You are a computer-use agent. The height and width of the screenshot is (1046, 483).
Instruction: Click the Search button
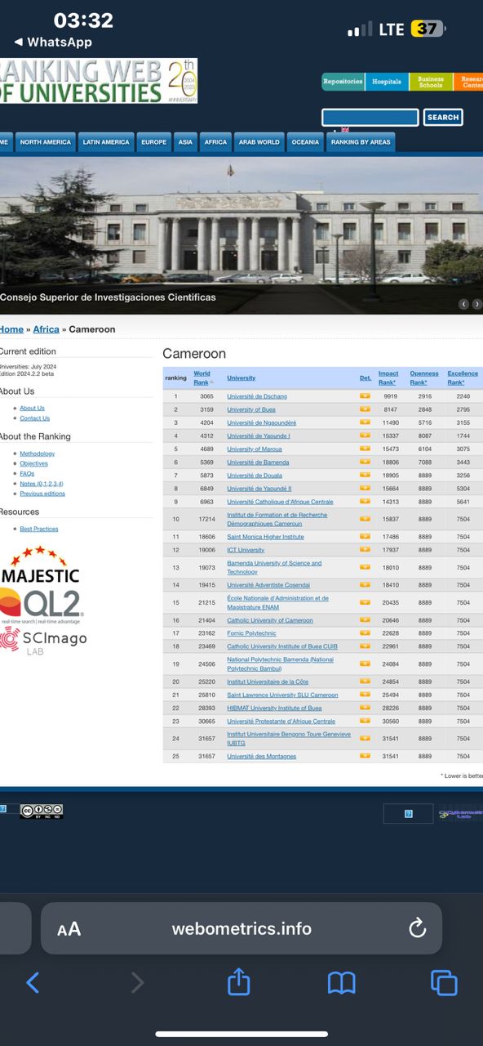[443, 118]
